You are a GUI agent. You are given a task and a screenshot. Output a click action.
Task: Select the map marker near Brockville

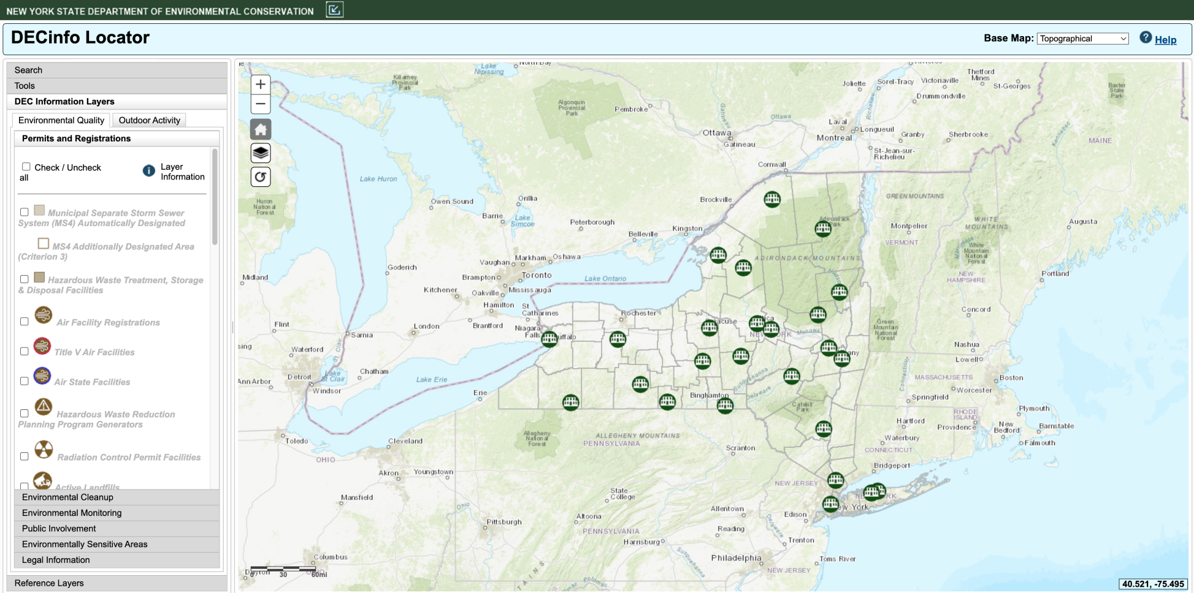(772, 199)
